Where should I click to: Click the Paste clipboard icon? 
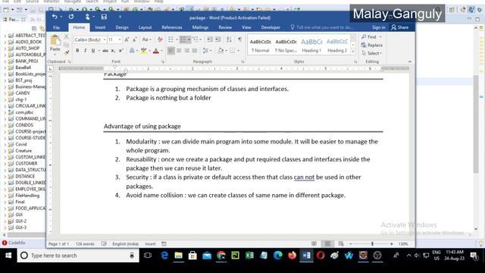tap(55, 40)
